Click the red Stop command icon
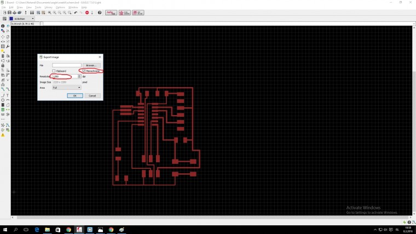 87,13
